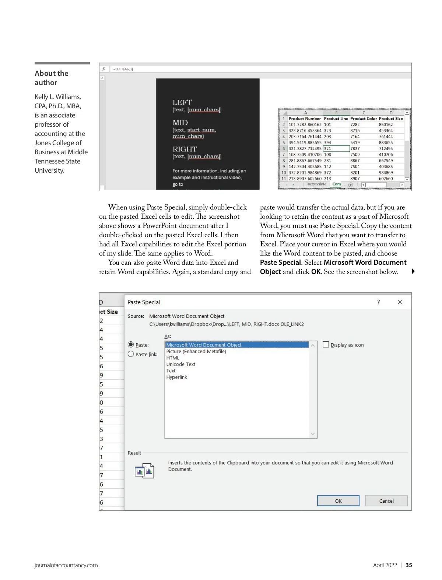Image resolution: width=442 pixels, height=580 pixels.
Task: Click the Paste Special help question mark
Action: click(378, 302)
